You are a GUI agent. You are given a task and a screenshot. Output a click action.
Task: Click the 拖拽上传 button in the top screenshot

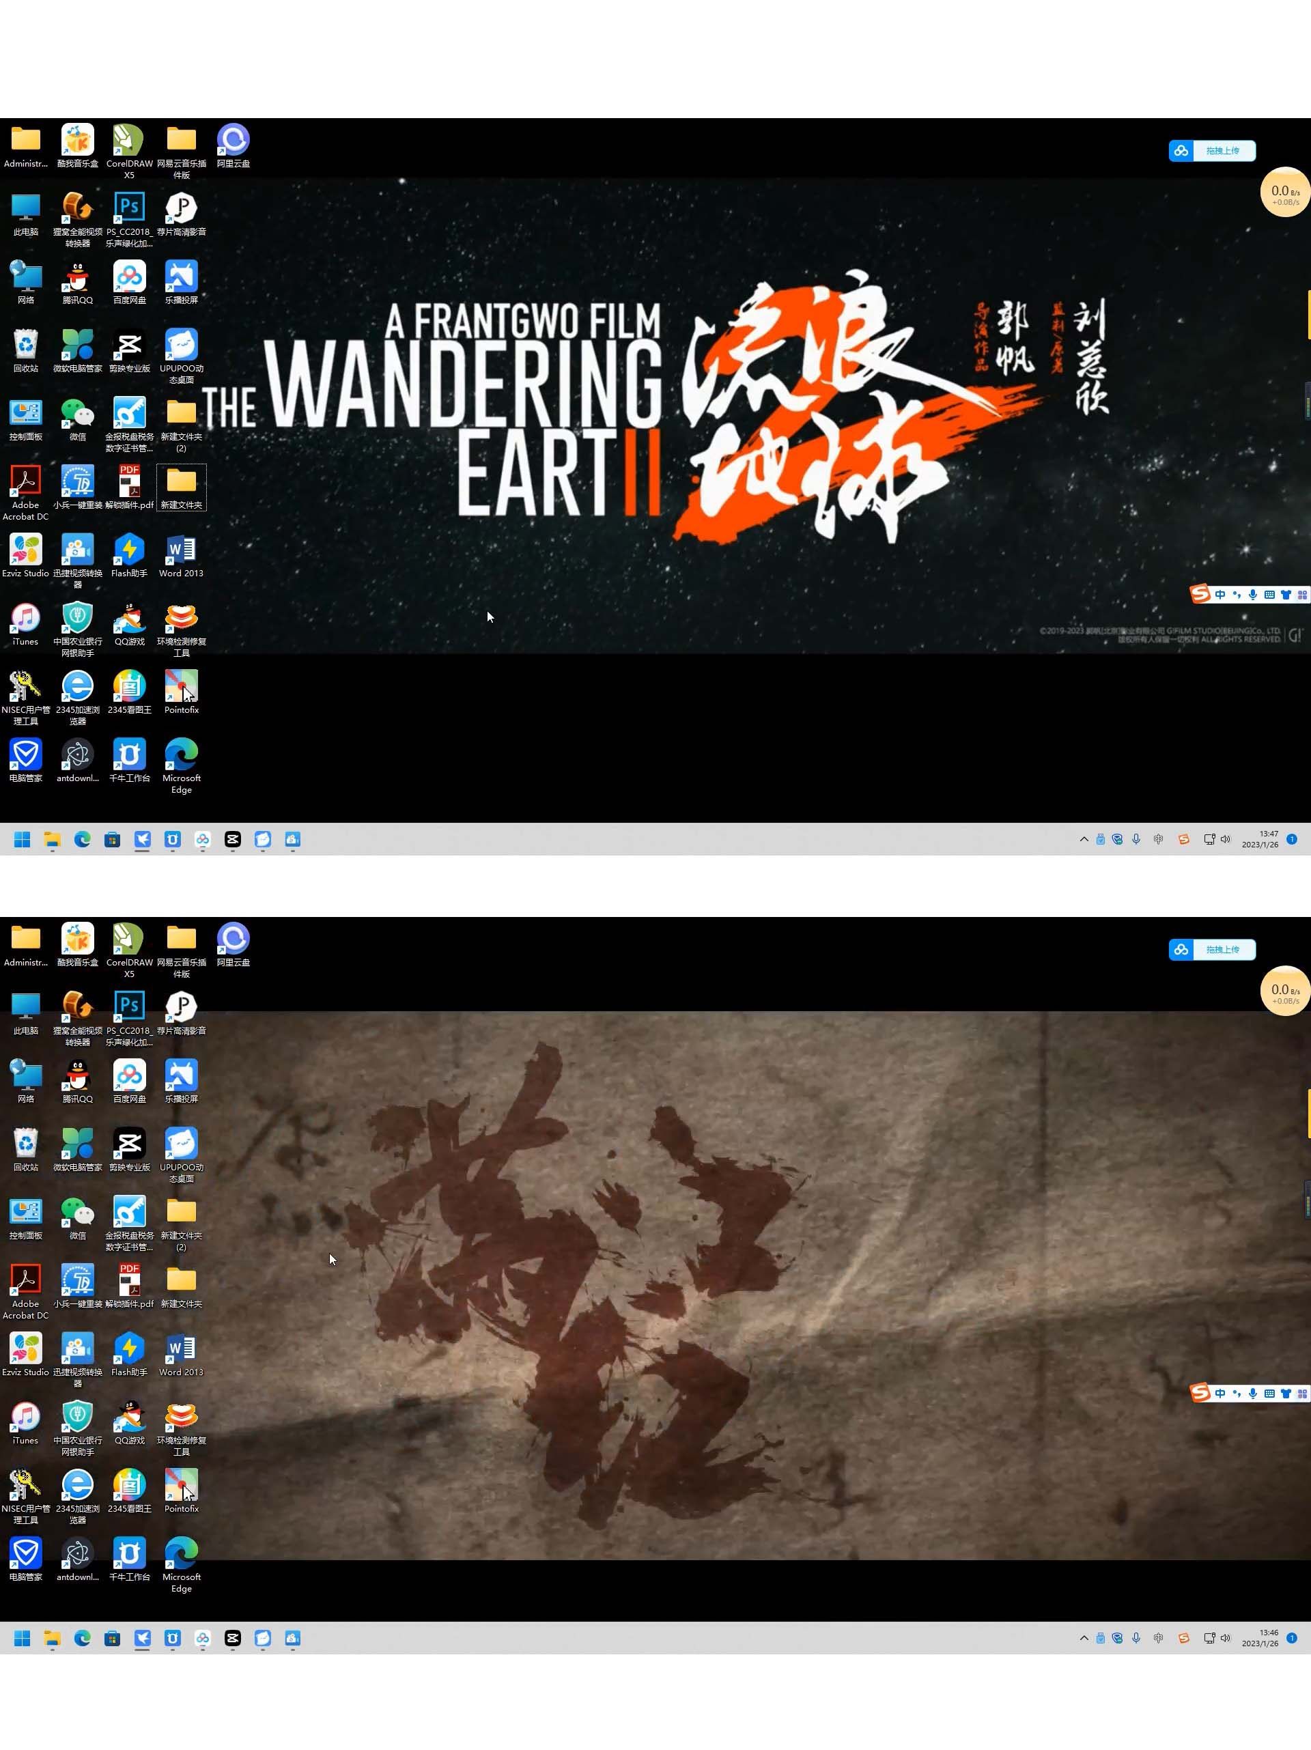click(1212, 150)
